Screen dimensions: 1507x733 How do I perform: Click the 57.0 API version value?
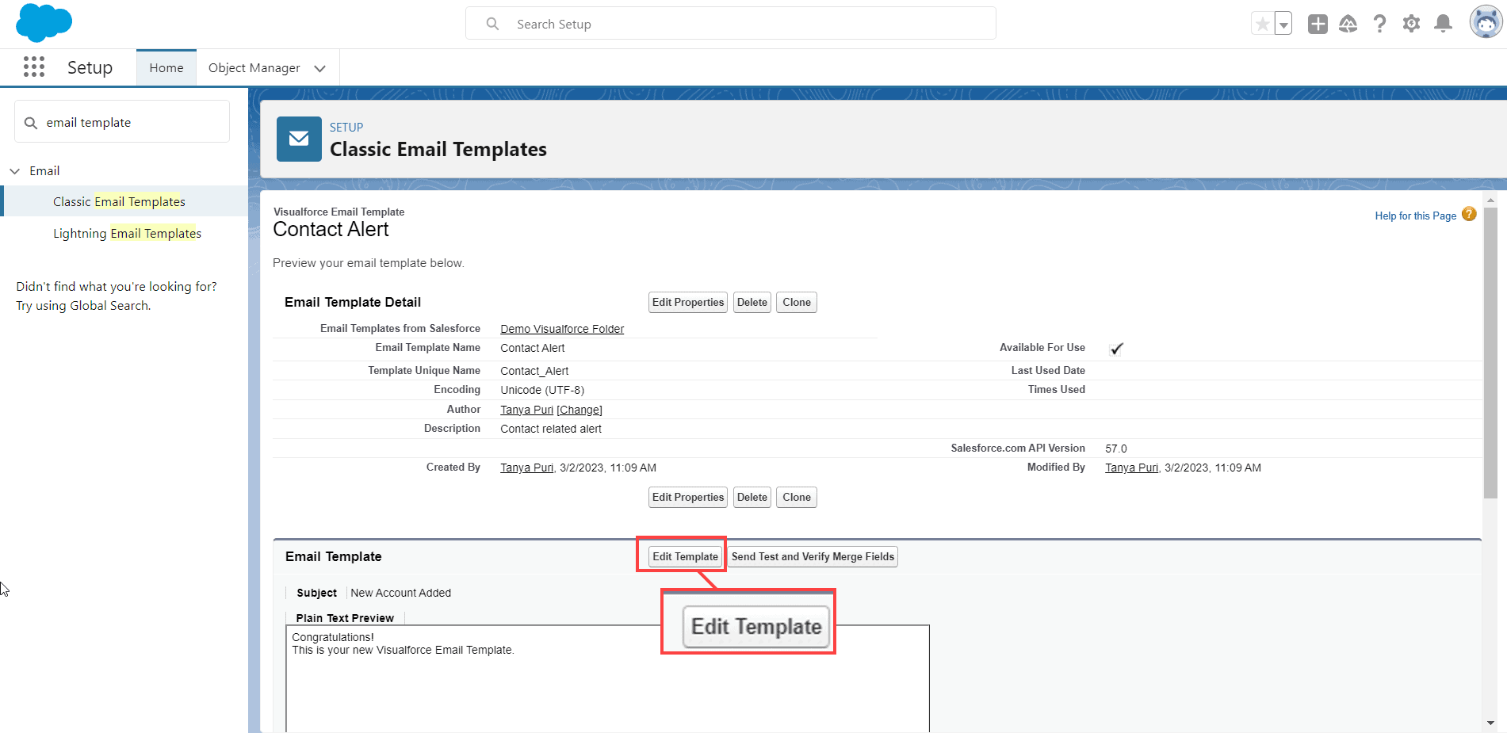[x=1116, y=449]
